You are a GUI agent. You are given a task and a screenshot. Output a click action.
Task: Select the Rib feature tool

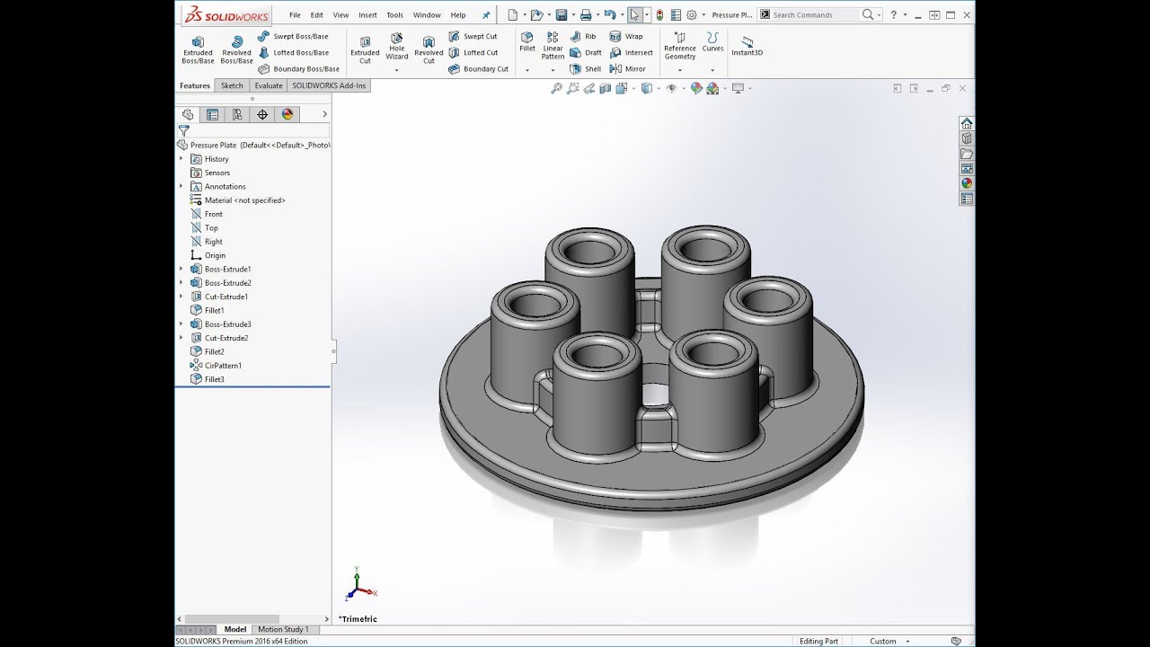click(x=583, y=36)
